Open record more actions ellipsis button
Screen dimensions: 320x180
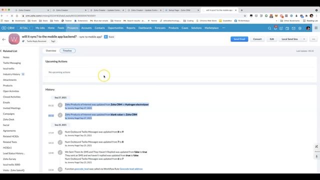(x=313, y=39)
